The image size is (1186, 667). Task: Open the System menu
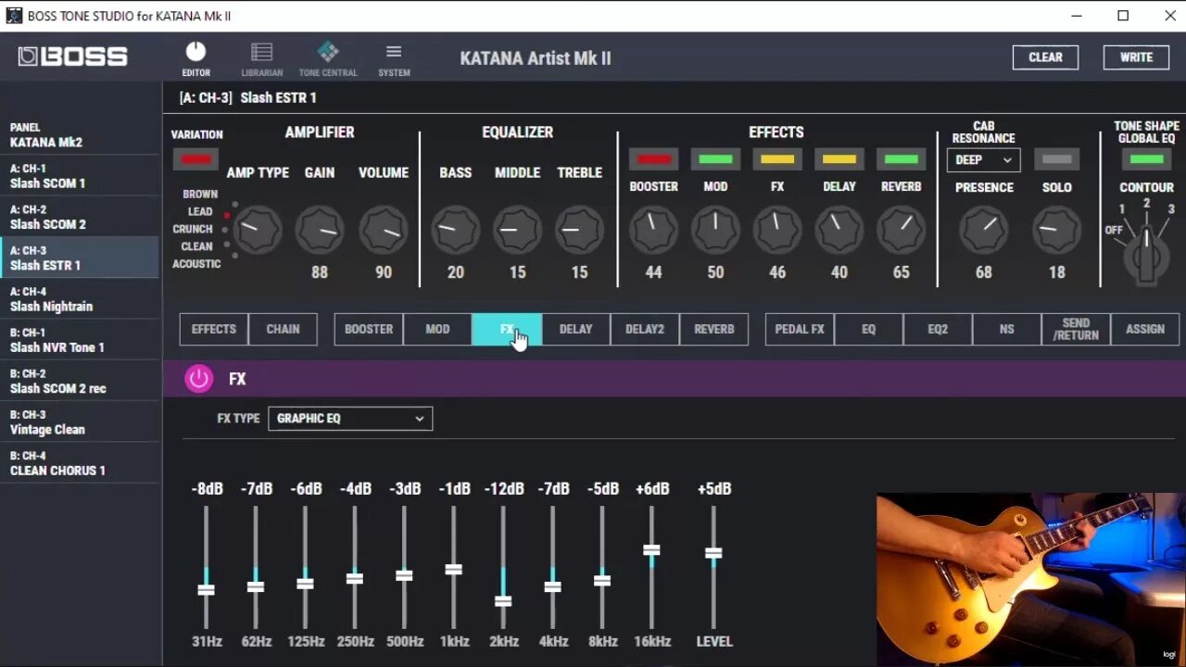pos(394,59)
